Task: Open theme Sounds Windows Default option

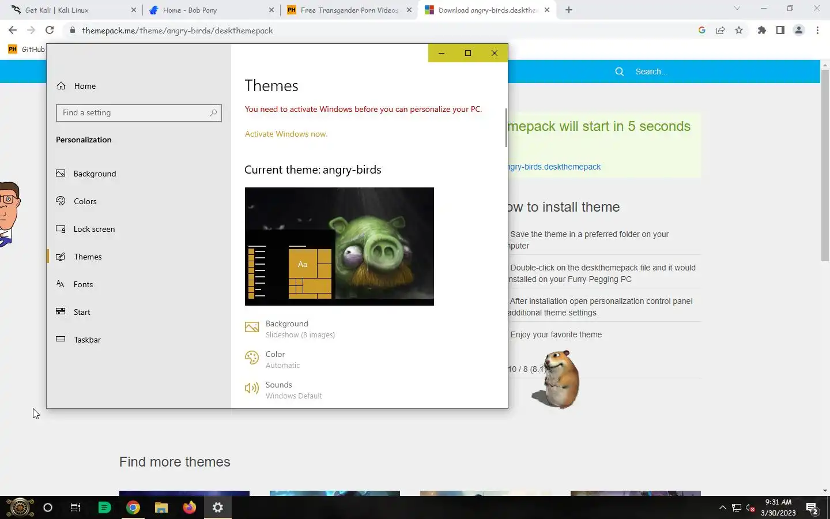Action: point(284,390)
